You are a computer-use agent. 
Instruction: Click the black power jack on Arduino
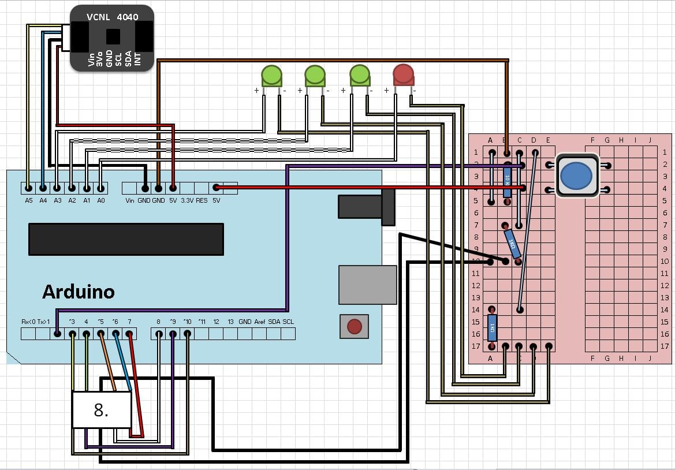[366, 207]
